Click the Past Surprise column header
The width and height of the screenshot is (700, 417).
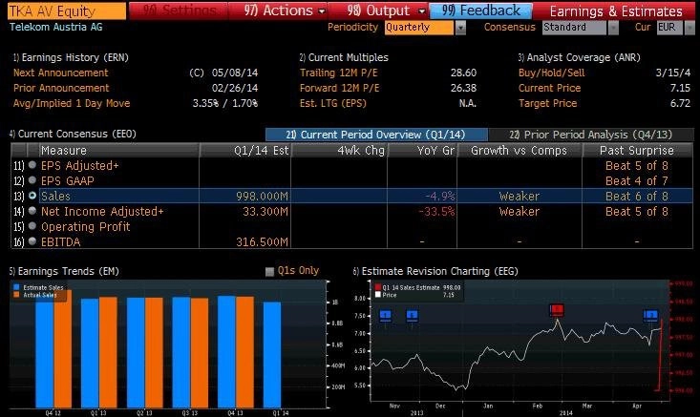(637, 151)
